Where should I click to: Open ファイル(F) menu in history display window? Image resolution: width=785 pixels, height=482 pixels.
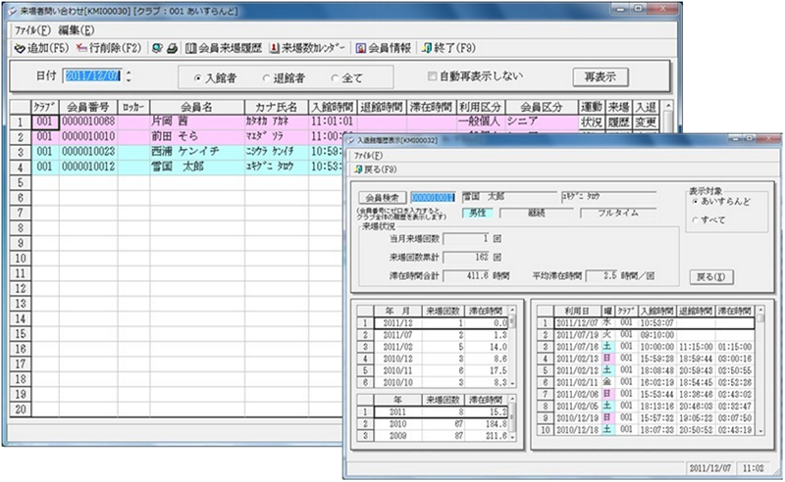[368, 156]
